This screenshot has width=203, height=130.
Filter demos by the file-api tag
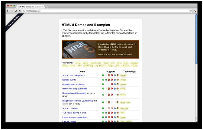point(126,63)
